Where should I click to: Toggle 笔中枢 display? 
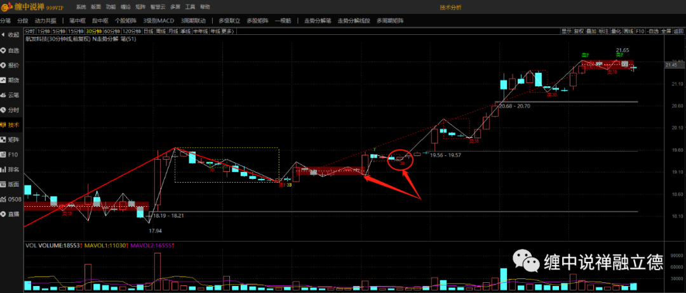point(77,20)
